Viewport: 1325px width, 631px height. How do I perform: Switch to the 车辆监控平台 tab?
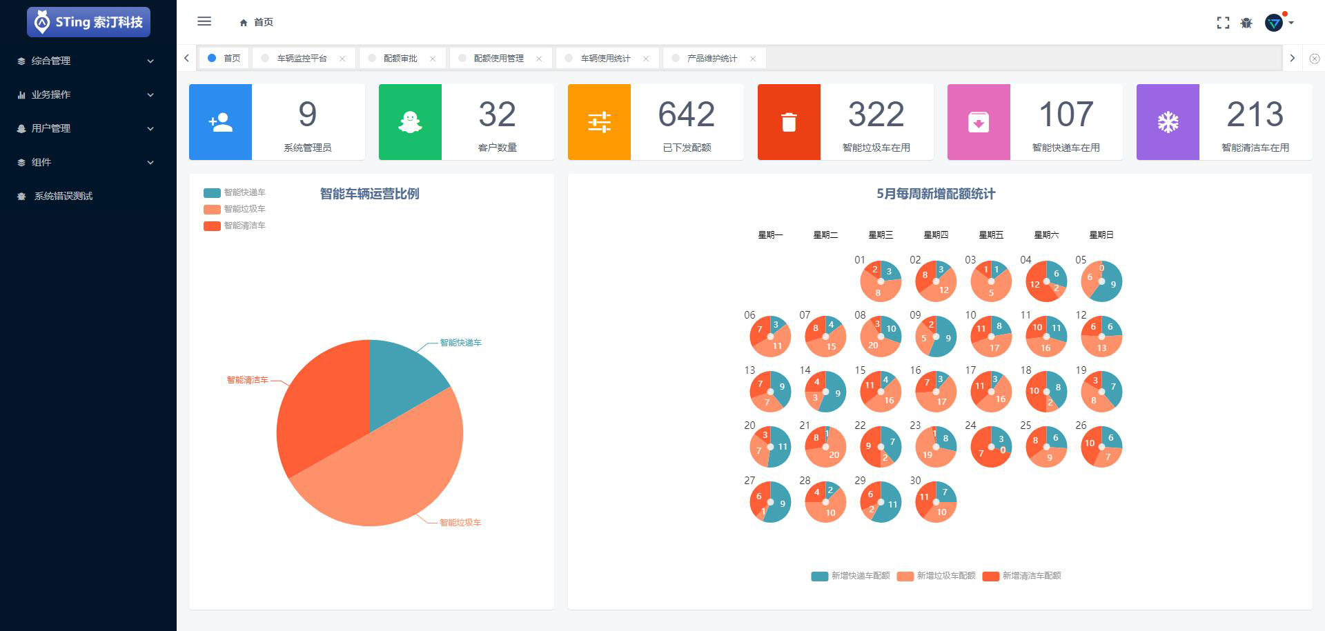[x=302, y=59]
